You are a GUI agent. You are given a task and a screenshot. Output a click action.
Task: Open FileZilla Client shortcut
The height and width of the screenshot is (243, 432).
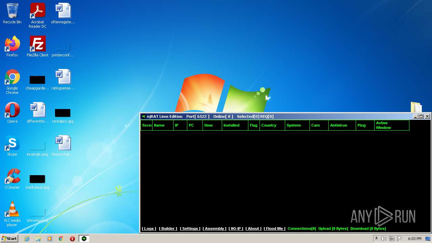37,47
